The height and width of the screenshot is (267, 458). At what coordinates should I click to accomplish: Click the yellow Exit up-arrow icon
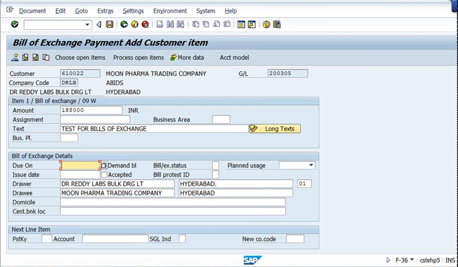135,25
